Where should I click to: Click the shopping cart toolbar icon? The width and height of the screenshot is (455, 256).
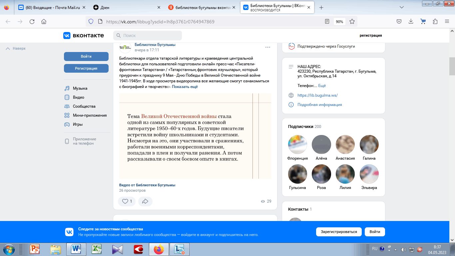pos(423,22)
